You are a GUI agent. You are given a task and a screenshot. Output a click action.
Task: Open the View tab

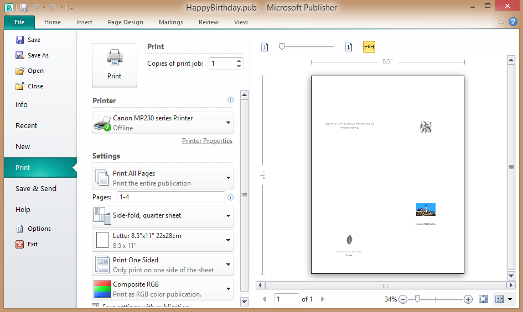coord(241,22)
